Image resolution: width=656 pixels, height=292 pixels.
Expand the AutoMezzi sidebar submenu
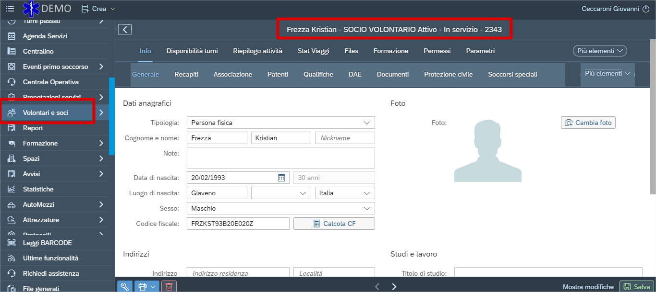[101, 204]
